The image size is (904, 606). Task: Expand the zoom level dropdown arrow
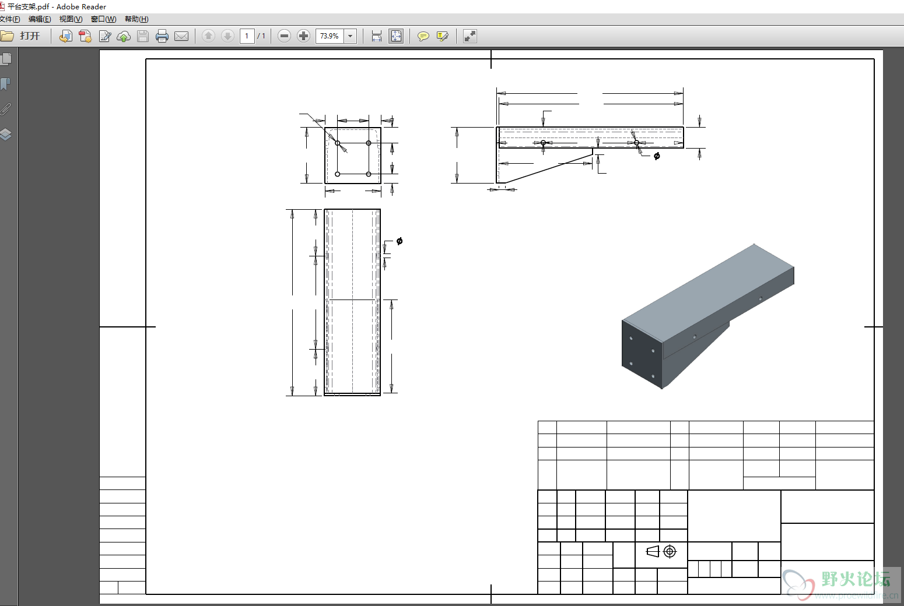351,36
